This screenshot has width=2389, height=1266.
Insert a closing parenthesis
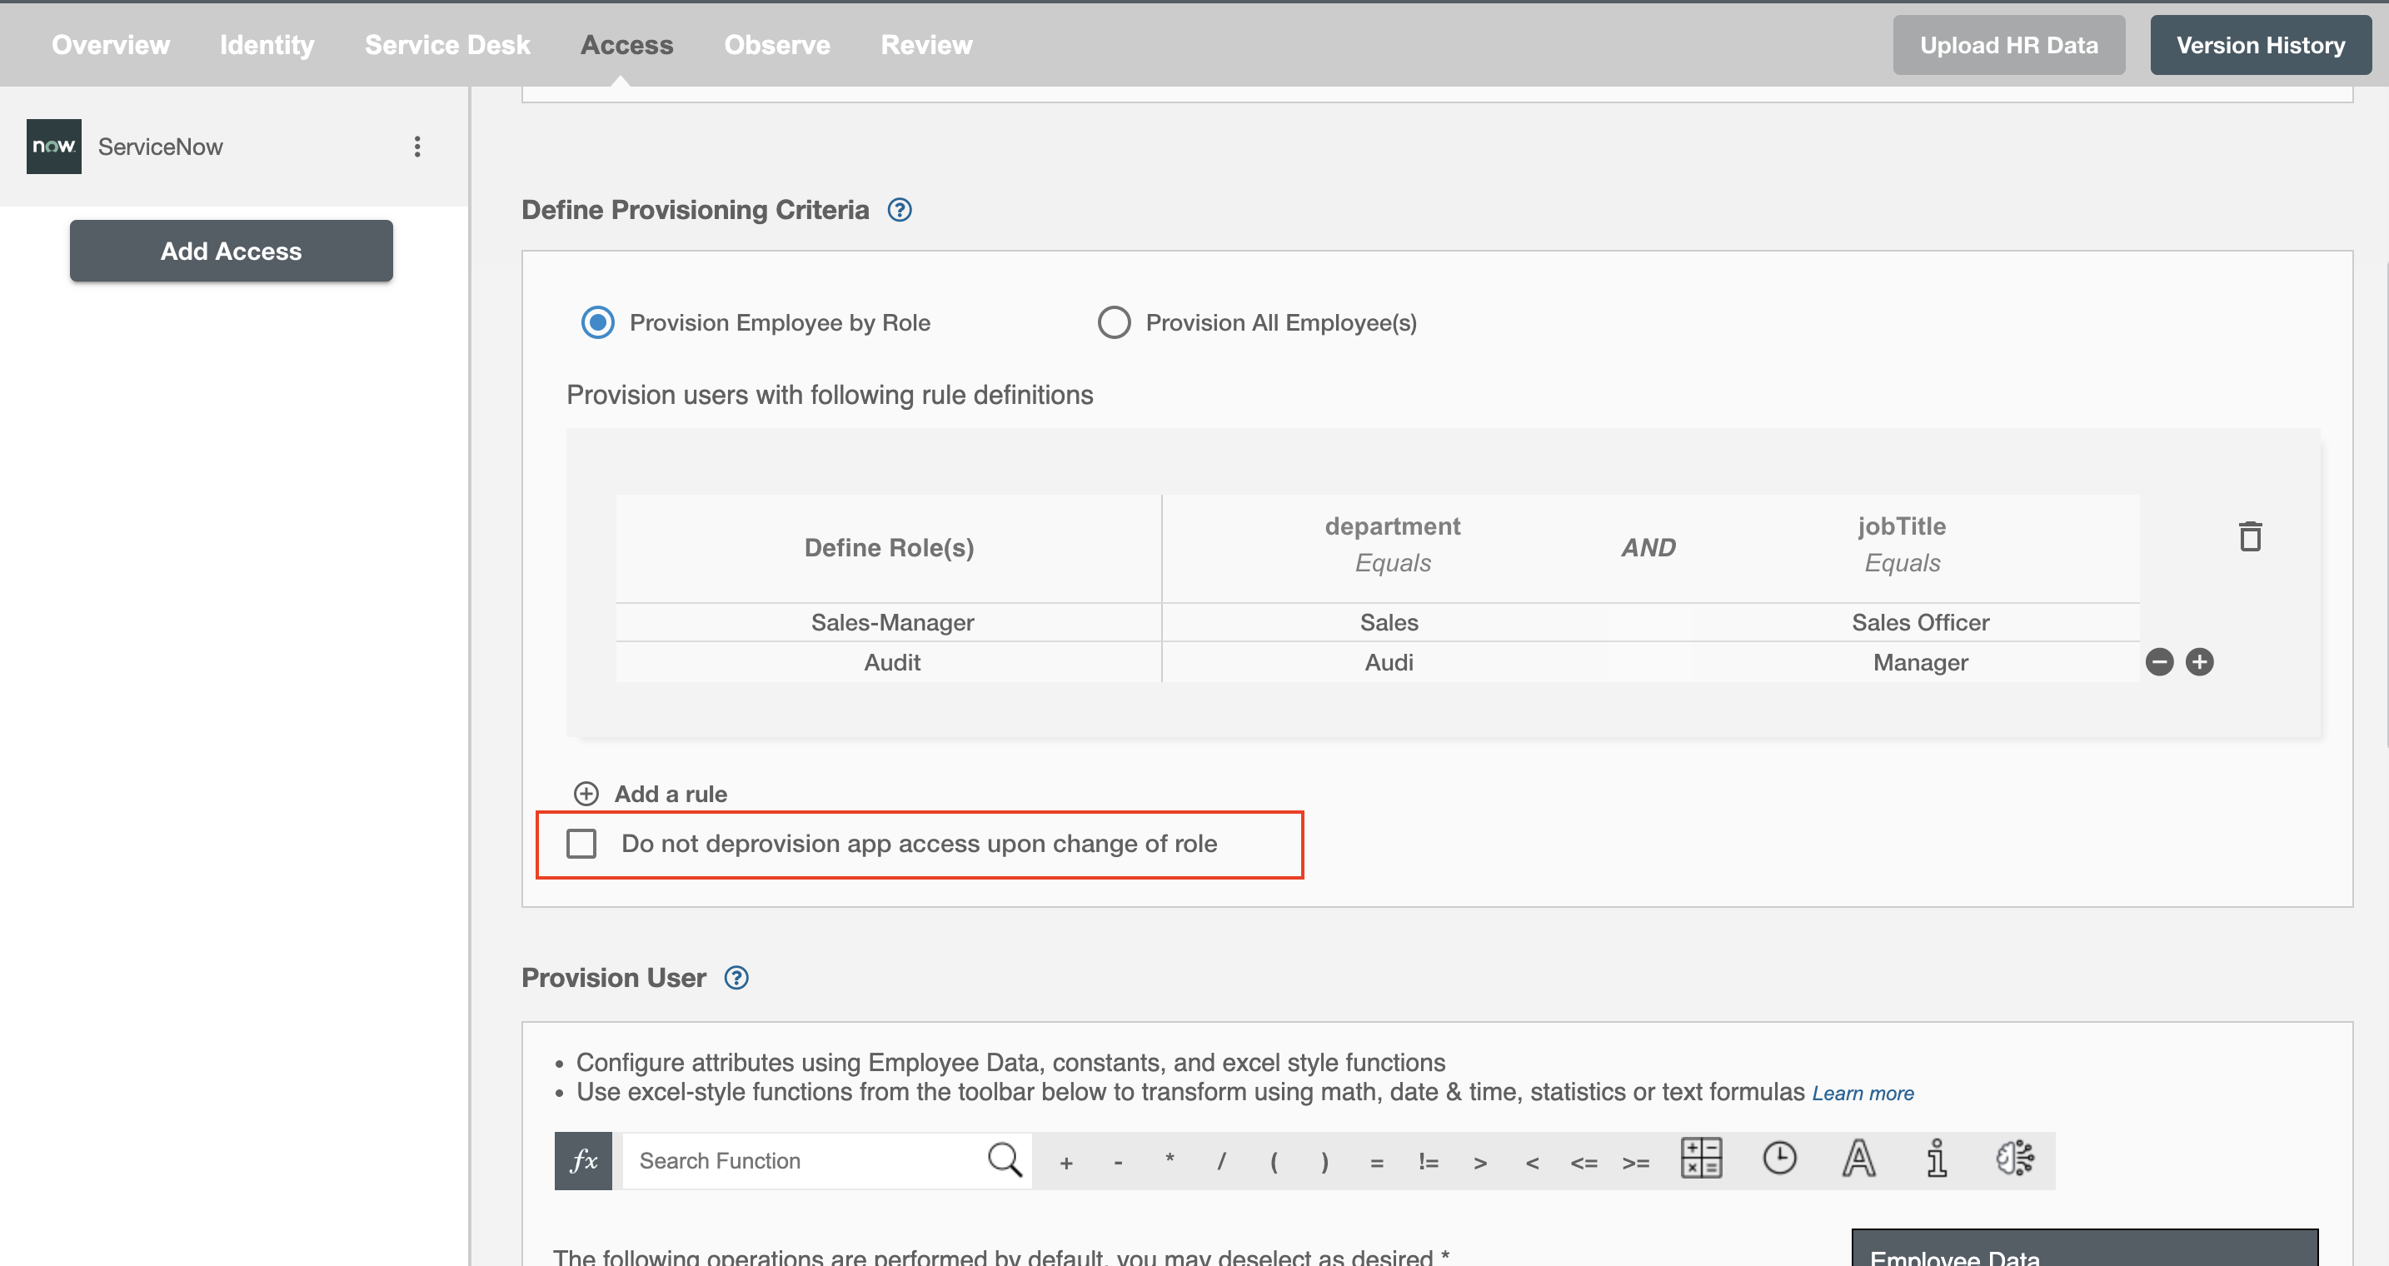pos(1325,1161)
